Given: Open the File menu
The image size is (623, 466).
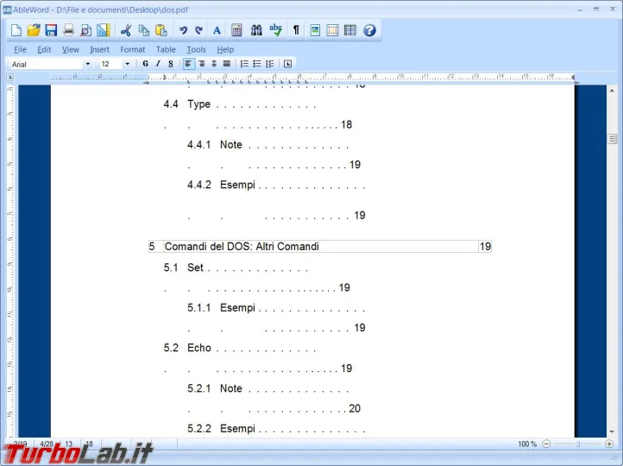Looking at the screenshot, I should pyautogui.click(x=20, y=50).
